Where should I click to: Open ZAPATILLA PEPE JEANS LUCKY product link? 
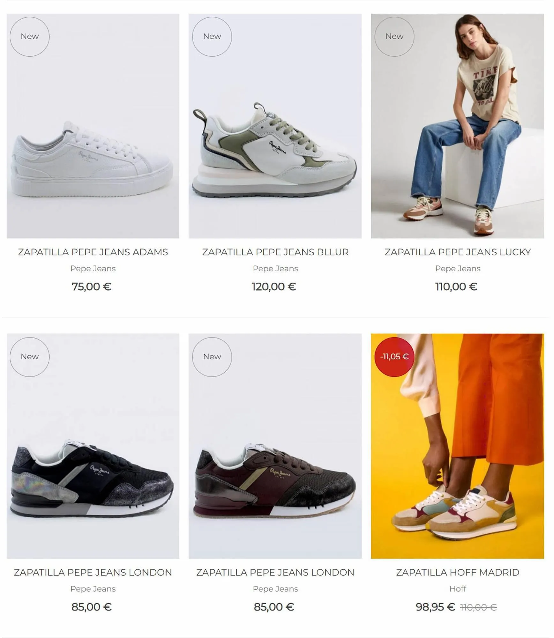point(458,252)
